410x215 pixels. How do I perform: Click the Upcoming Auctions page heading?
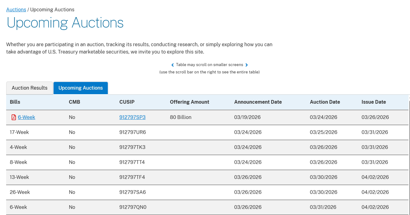tap(65, 23)
